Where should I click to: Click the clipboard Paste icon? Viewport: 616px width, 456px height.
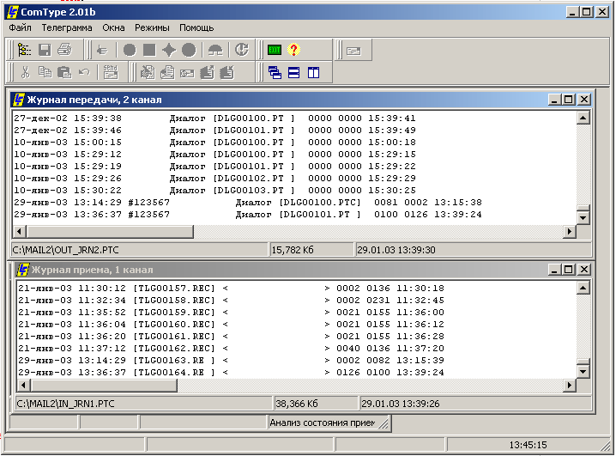tap(64, 72)
